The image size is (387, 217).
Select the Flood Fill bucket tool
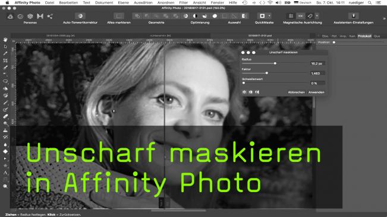[x=5, y=88]
